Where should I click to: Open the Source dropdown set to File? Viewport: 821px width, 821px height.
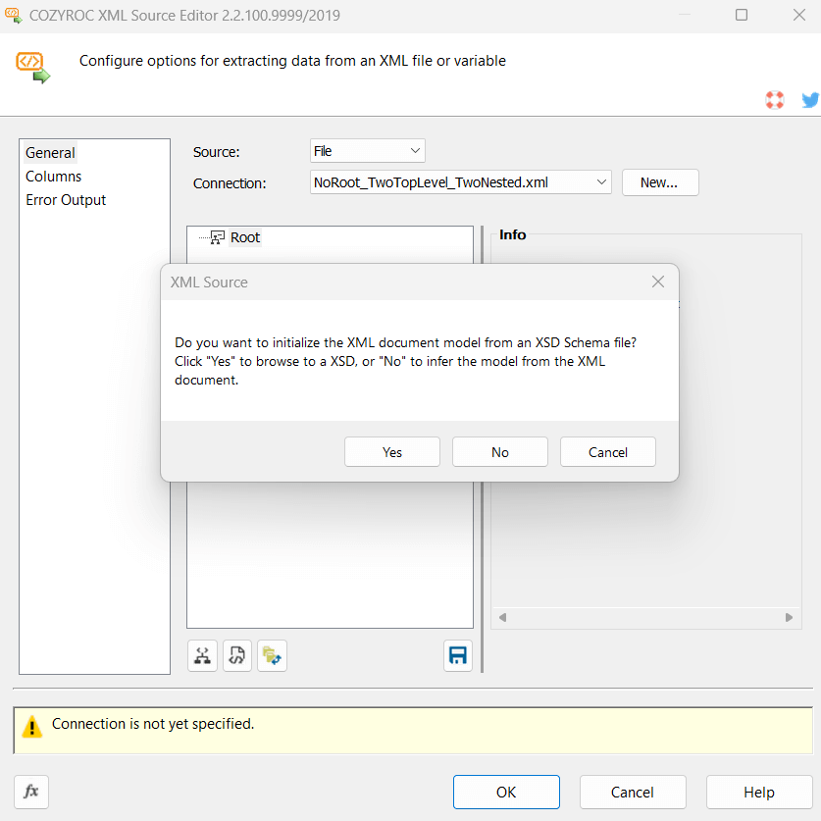367,151
